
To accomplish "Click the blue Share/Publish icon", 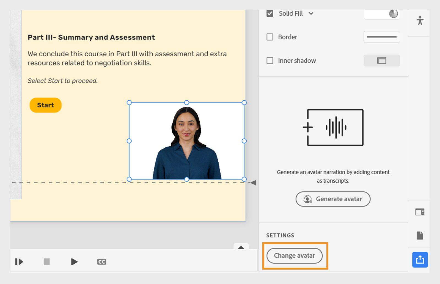I will (x=420, y=260).
